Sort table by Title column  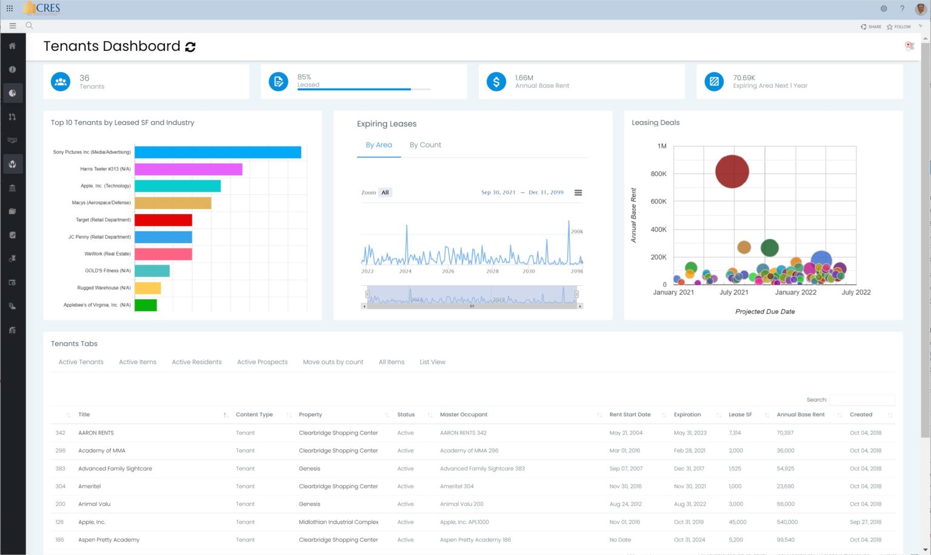pyautogui.click(x=84, y=414)
